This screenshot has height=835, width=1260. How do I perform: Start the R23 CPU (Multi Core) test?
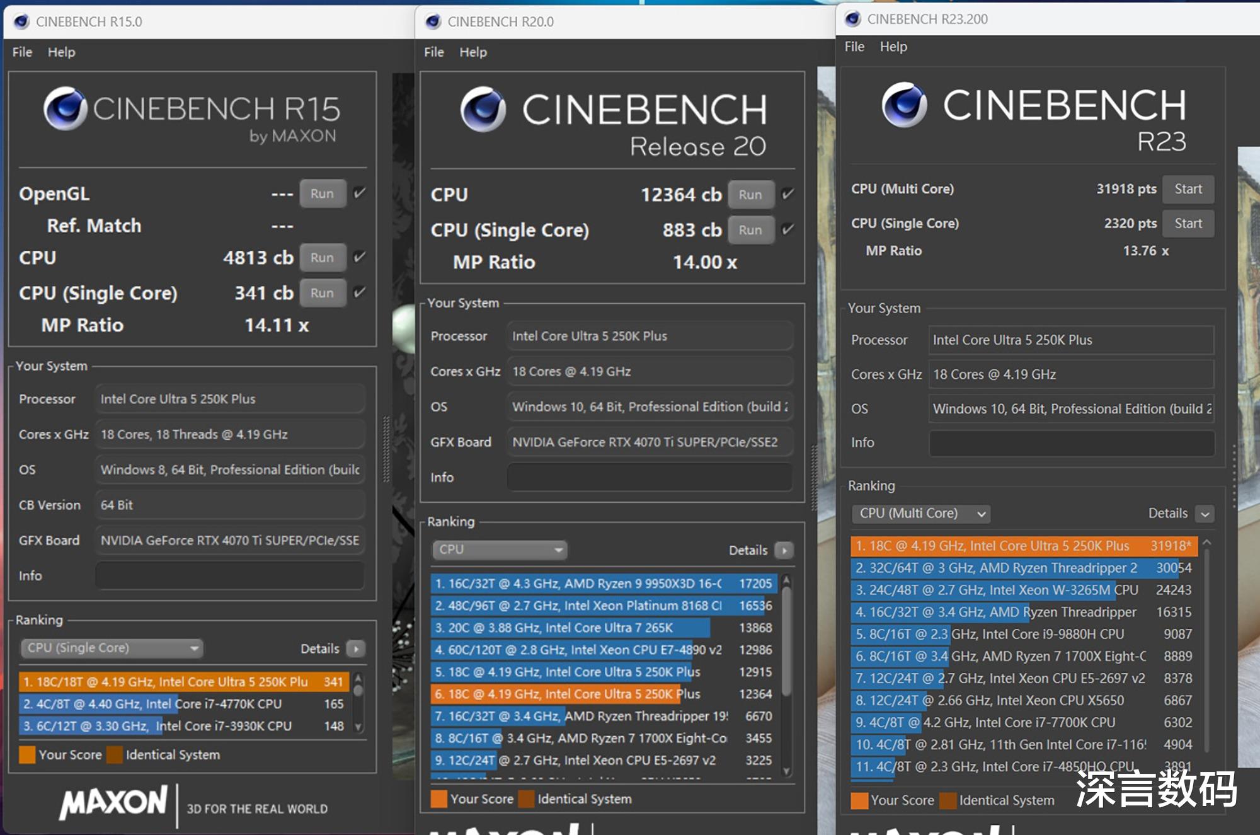click(1188, 189)
